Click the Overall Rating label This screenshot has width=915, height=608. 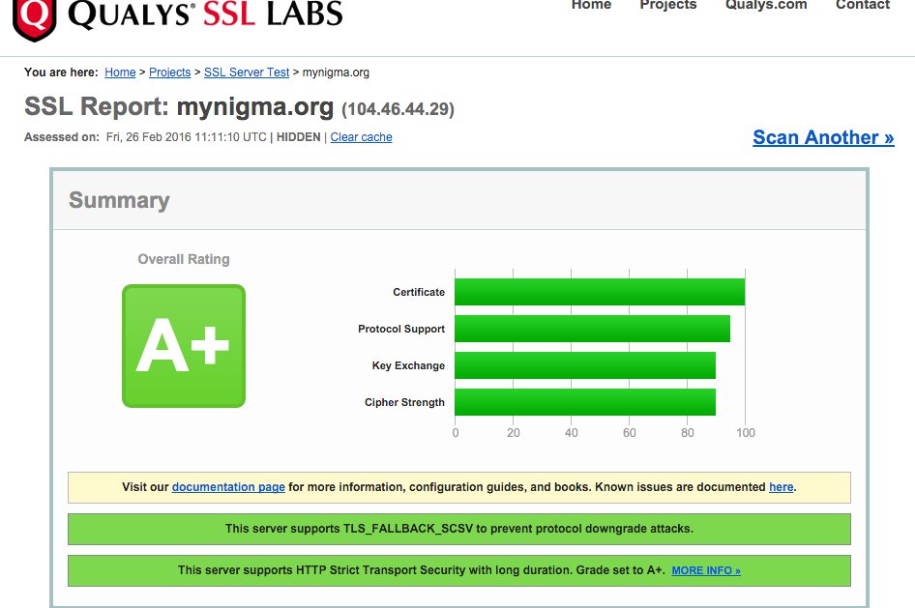(x=183, y=259)
